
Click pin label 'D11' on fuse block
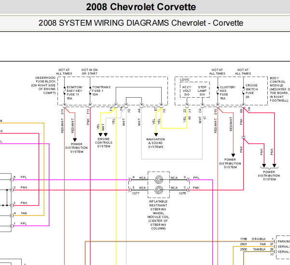click(x=62, y=112)
